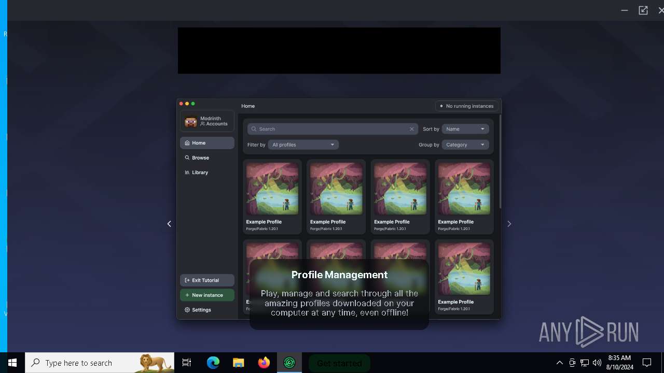This screenshot has height=373, width=664.
Task: Open Windows Start menu
Action: tap(12, 363)
